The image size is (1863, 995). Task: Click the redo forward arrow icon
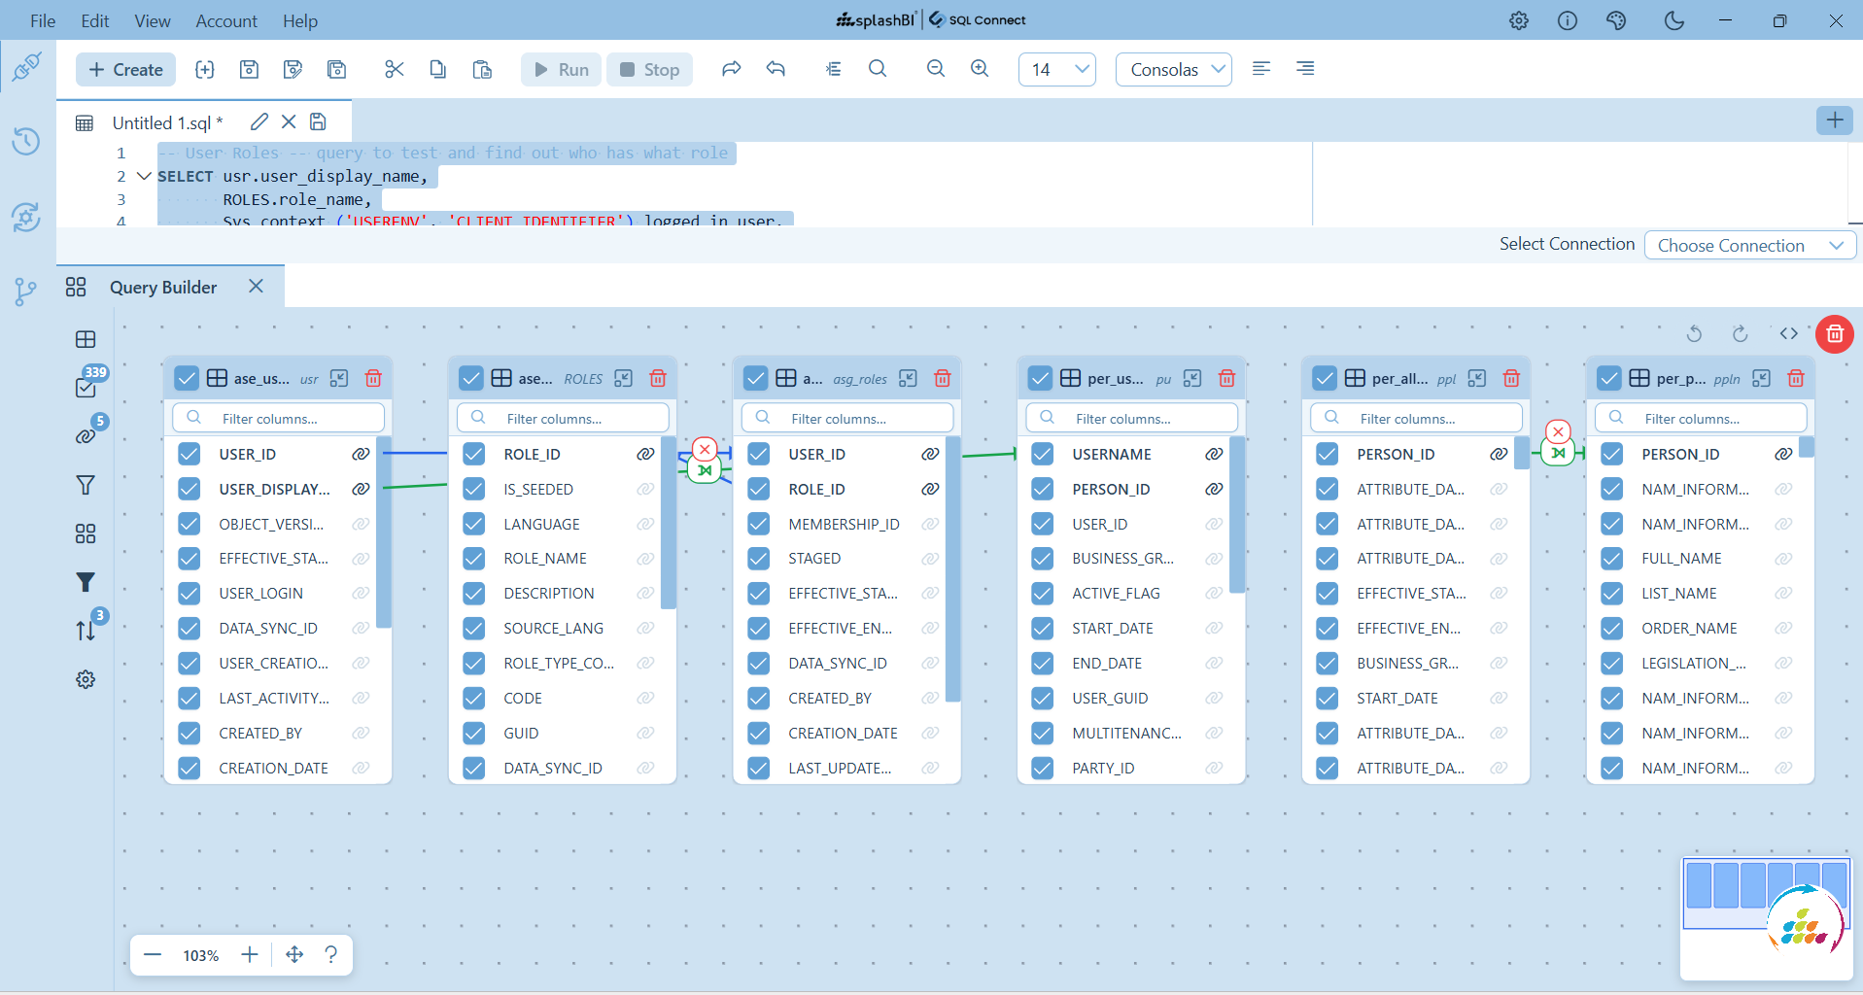click(732, 69)
